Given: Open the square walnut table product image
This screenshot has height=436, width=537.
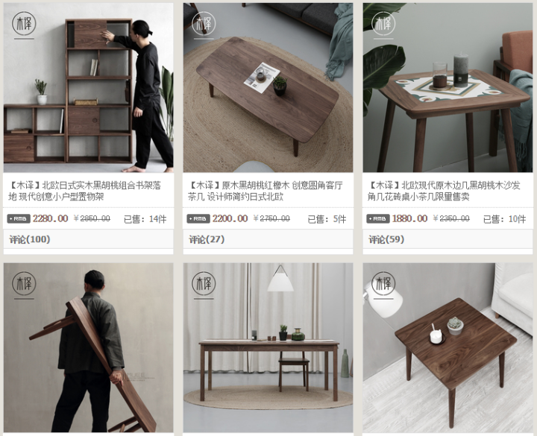Looking at the screenshot, I should pyautogui.click(x=448, y=348).
